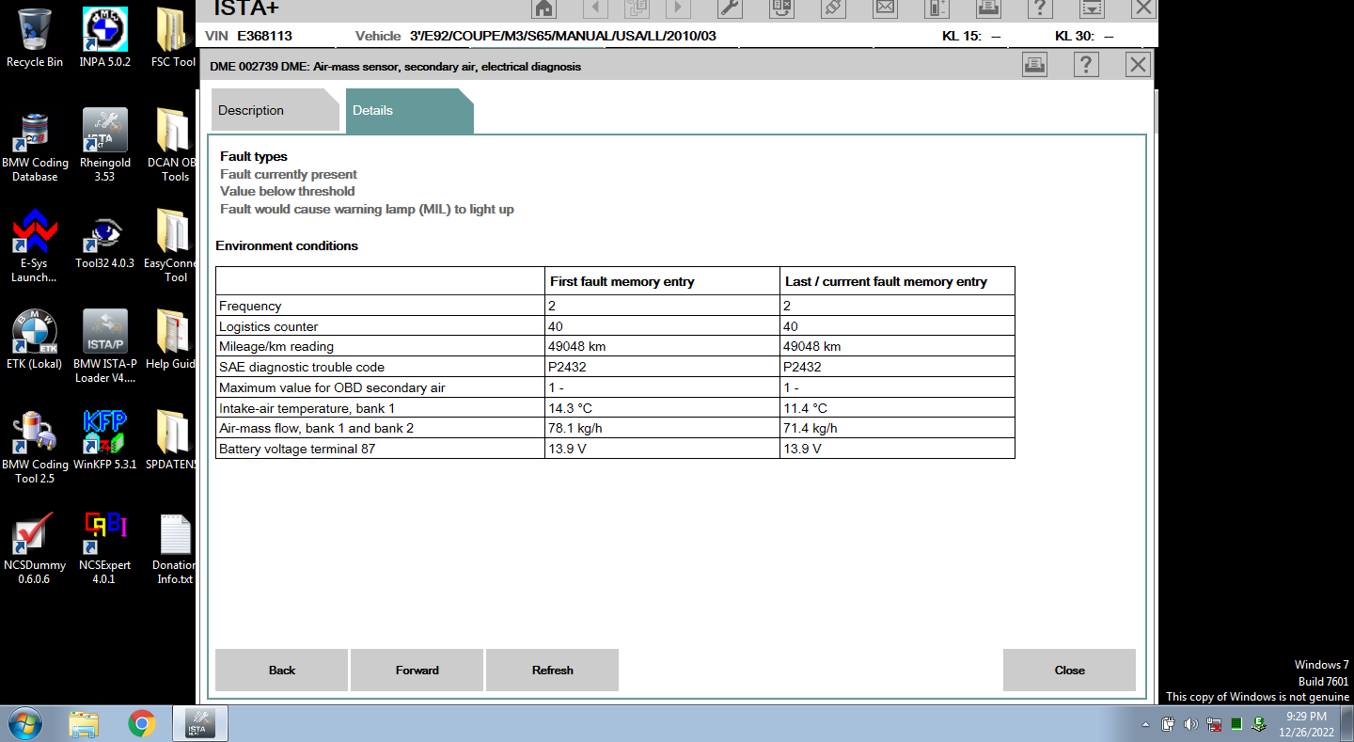Open BMW Coding Database shortcut
This screenshot has height=742, width=1354.
pos(35,146)
